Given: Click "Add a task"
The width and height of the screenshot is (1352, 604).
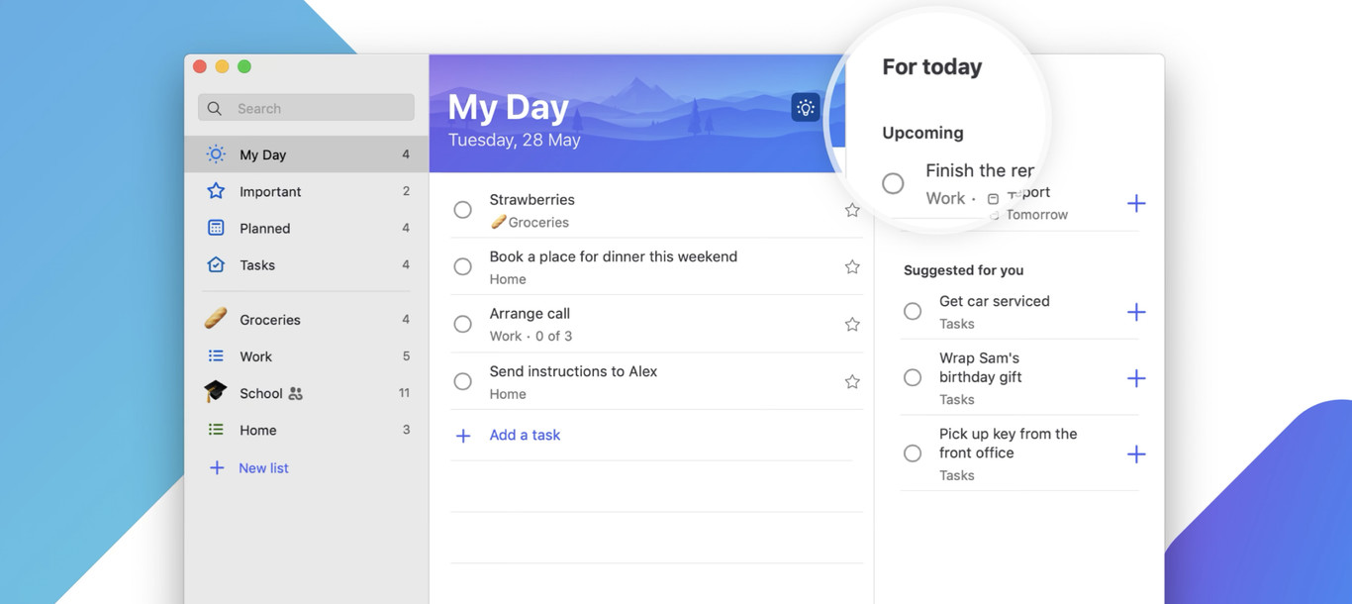Looking at the screenshot, I should point(525,435).
